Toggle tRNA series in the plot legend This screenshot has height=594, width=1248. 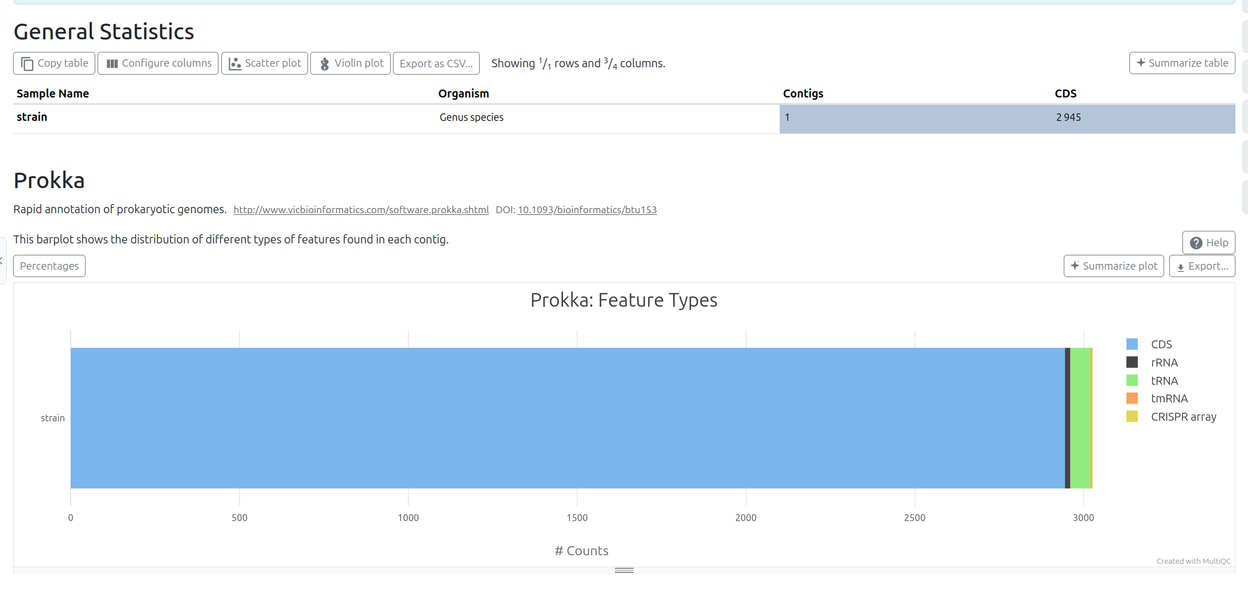tap(1164, 381)
